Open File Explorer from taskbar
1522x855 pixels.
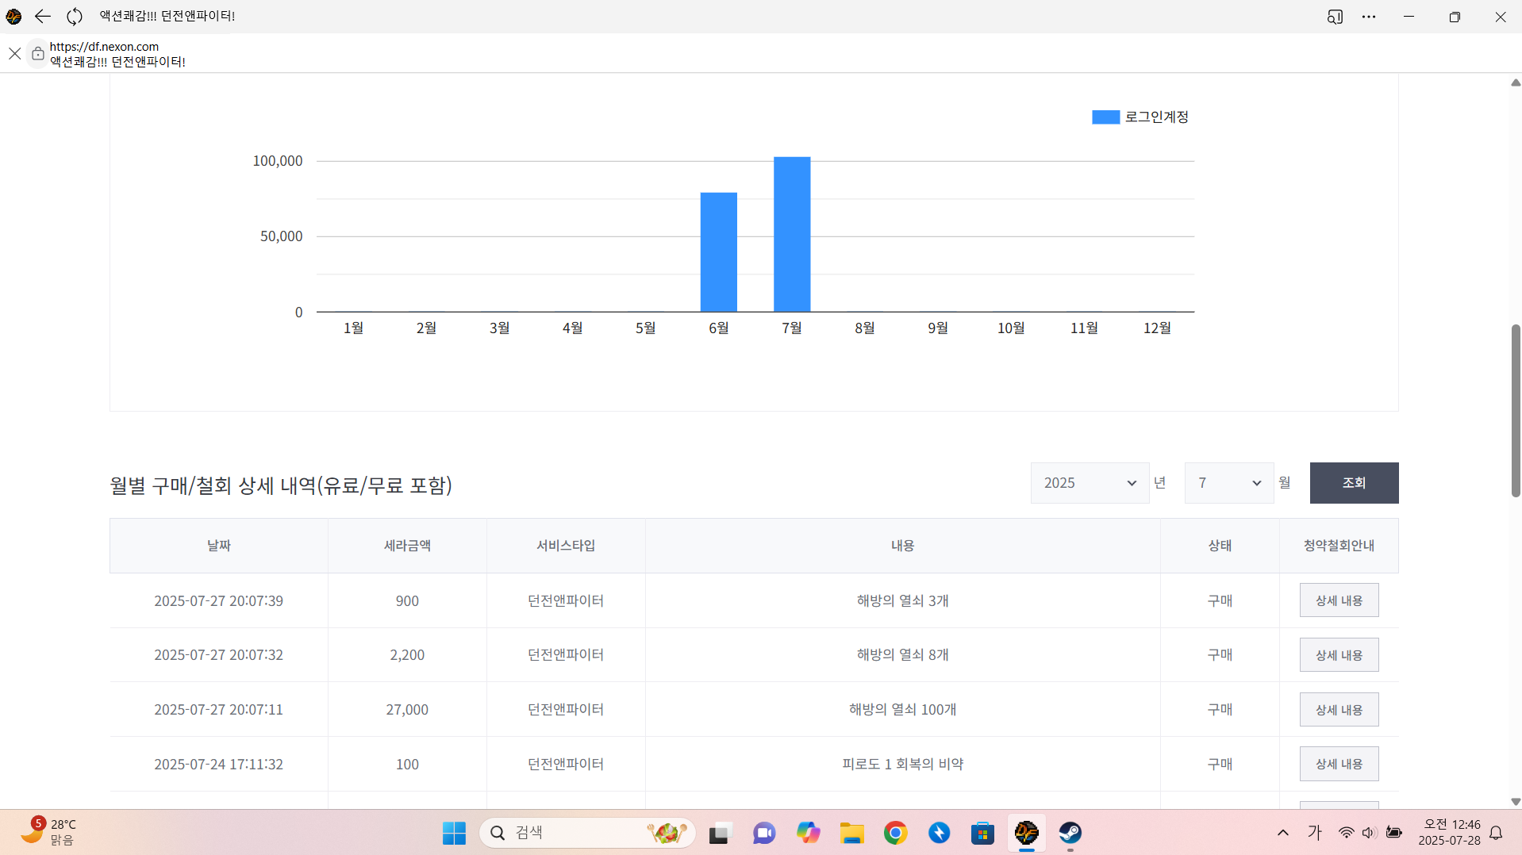tap(852, 833)
